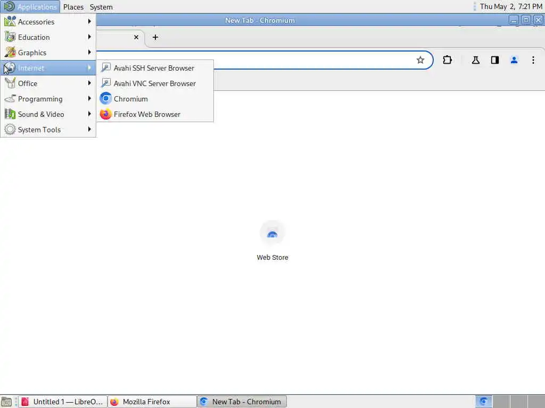Click the Graphics paintbrush icon
The height and width of the screenshot is (408, 545).
[x=10, y=53]
